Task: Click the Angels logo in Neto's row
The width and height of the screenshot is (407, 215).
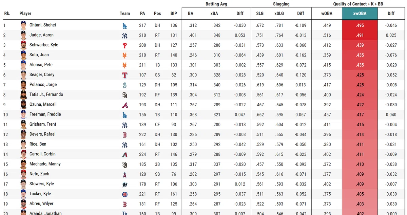Action: [x=124, y=174]
